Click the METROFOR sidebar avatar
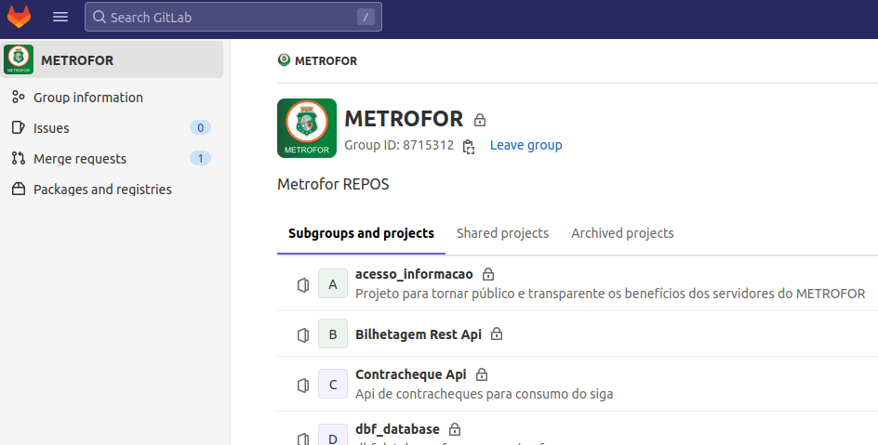This screenshot has width=878, height=445. (x=19, y=59)
